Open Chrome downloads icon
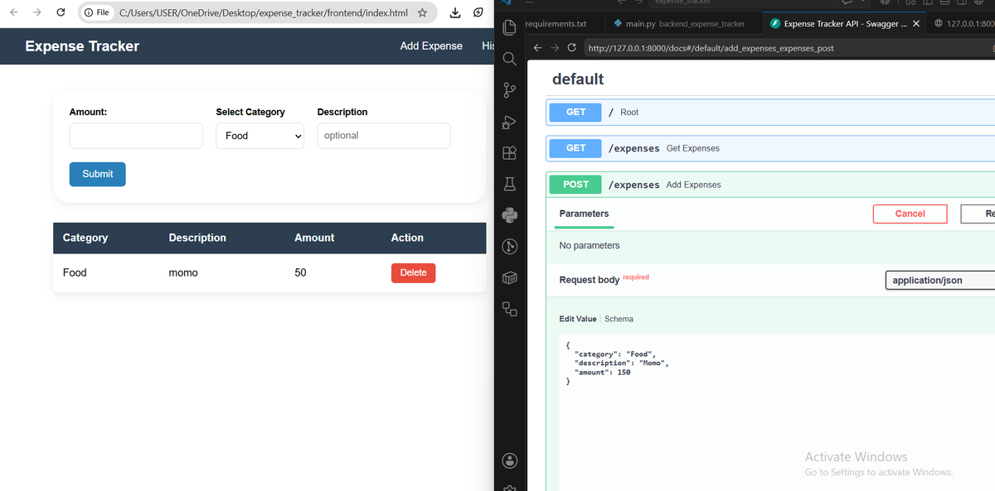Screen dimensions: 995x491 coord(454,13)
